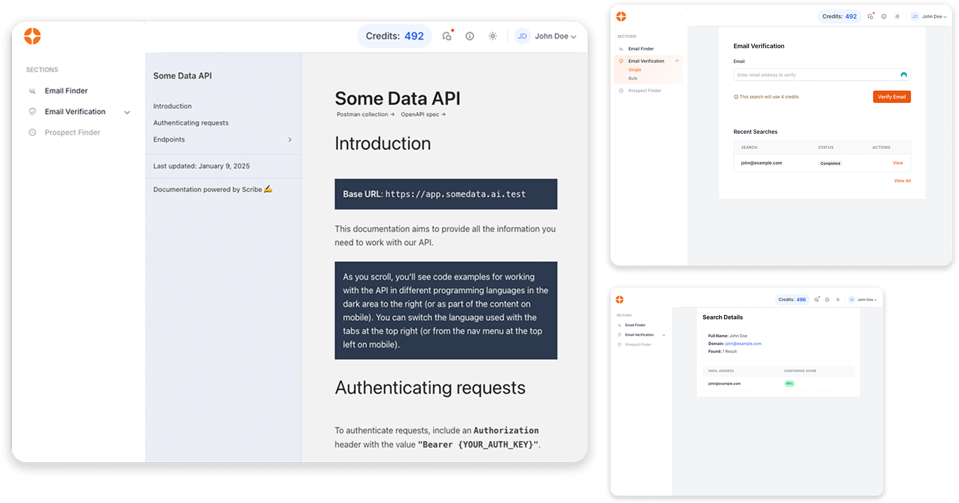This screenshot has height=503, width=959.
Task: Click JD avatar in the API docs window
Action: 522,36
